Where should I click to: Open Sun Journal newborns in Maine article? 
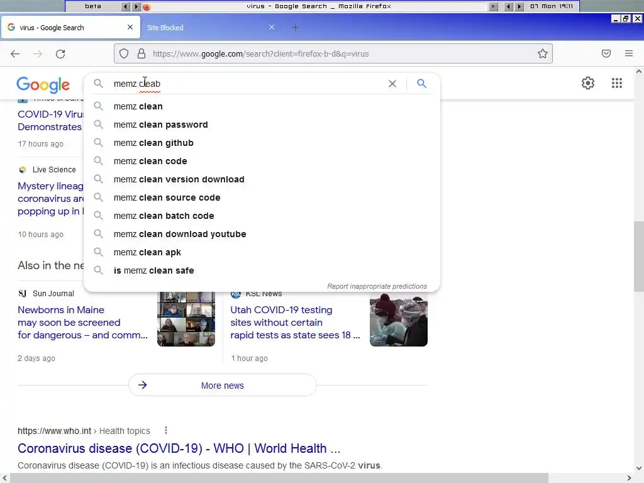coord(82,323)
